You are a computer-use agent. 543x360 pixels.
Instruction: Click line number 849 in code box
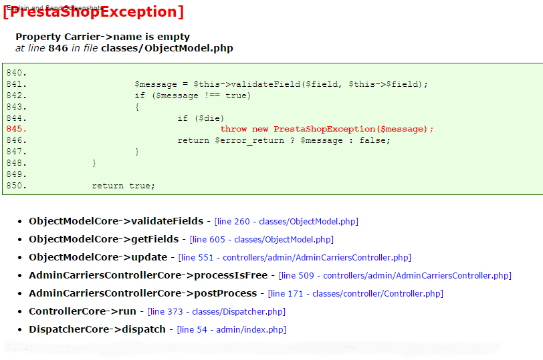16,174
